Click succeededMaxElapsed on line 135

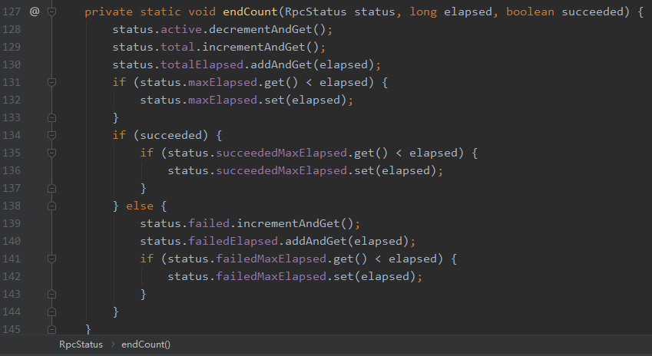tap(281, 153)
